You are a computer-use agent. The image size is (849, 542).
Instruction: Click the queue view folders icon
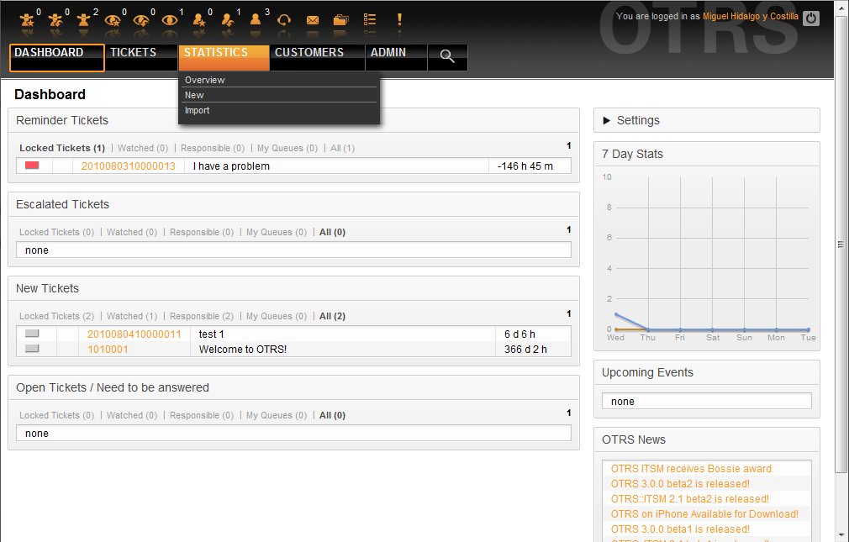pyautogui.click(x=340, y=19)
